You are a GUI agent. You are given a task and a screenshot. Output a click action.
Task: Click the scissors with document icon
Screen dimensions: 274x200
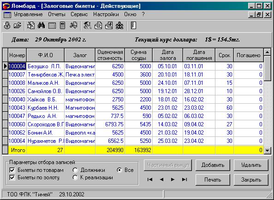point(73,25)
